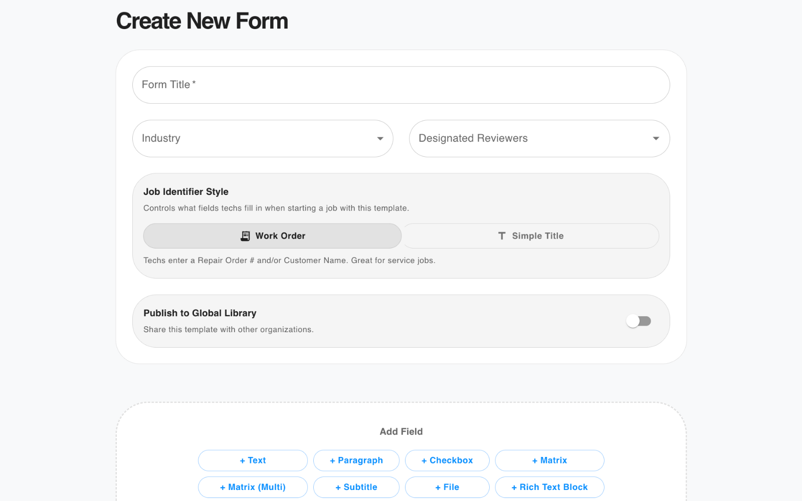Viewport: 802px width, 501px height.
Task: Expand the Industry selector chevron
Action: pyautogui.click(x=380, y=138)
